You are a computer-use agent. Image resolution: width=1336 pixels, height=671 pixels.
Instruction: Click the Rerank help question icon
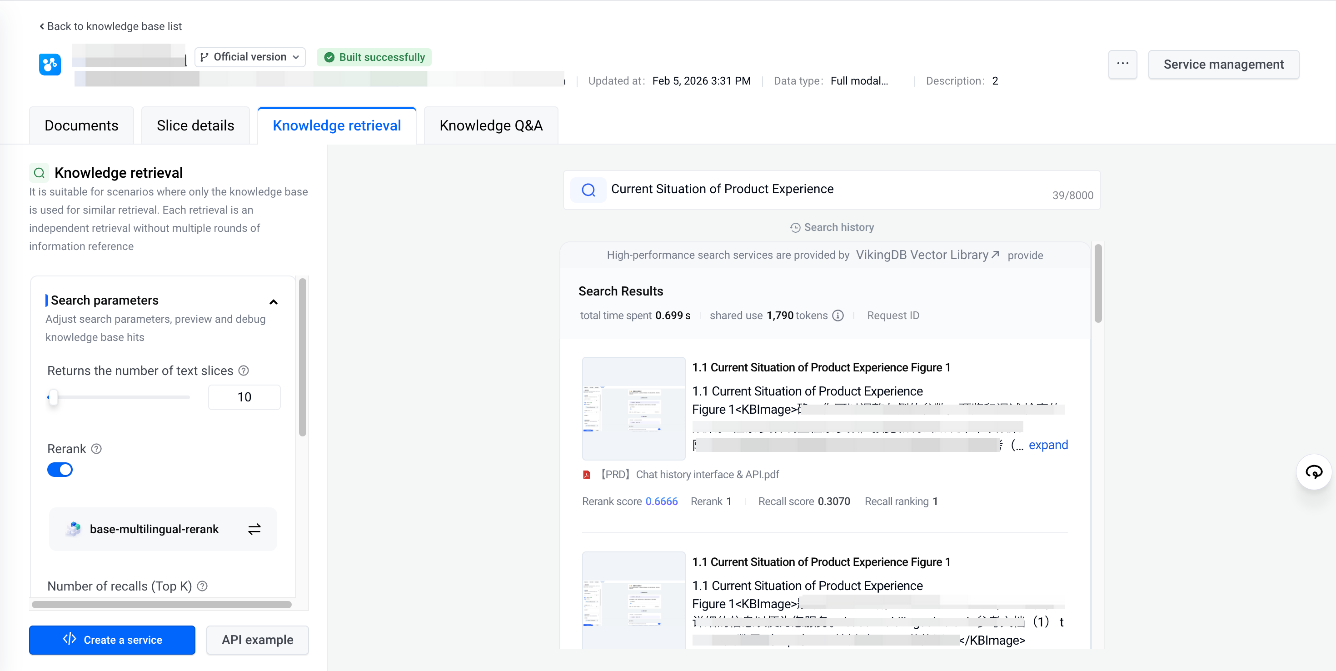(x=96, y=448)
